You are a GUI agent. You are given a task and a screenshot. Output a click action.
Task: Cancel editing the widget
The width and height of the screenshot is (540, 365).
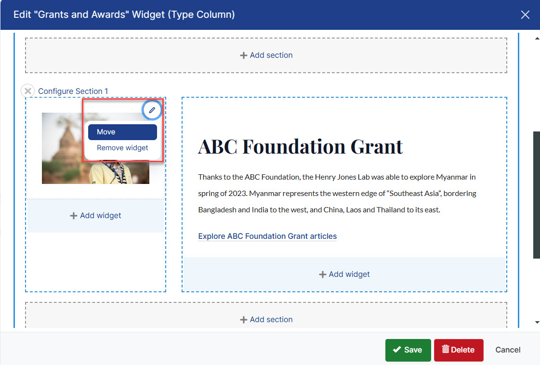(508, 350)
